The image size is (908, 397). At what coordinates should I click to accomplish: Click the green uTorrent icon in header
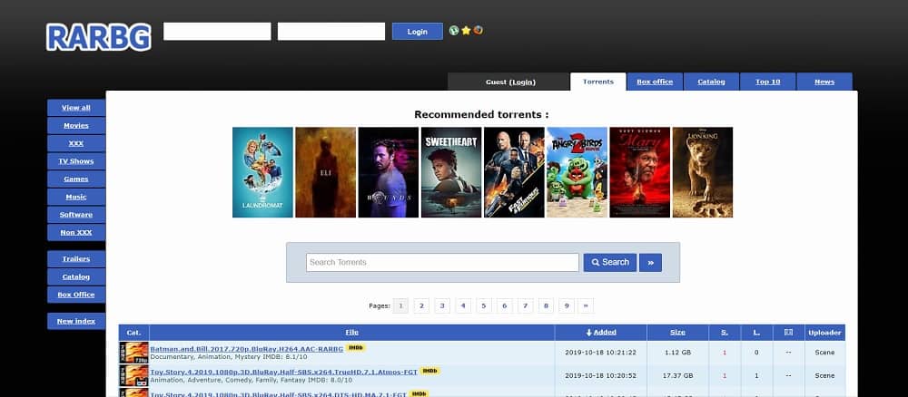click(x=454, y=31)
